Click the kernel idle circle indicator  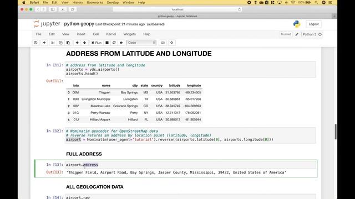click(320, 34)
